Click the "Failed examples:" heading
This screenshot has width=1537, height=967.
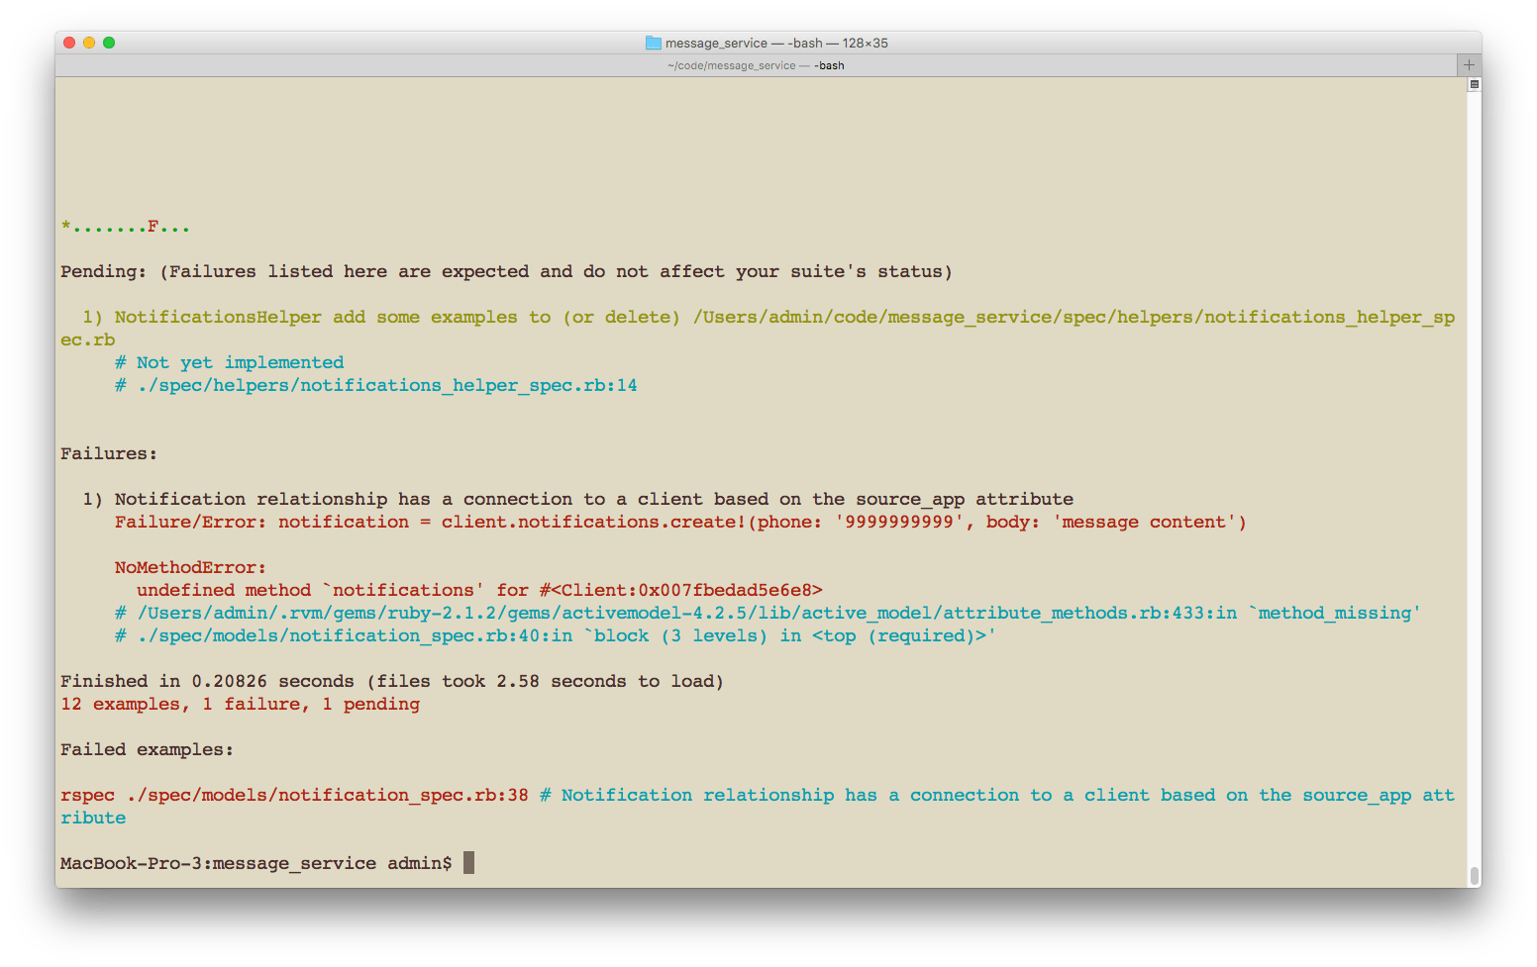(147, 749)
